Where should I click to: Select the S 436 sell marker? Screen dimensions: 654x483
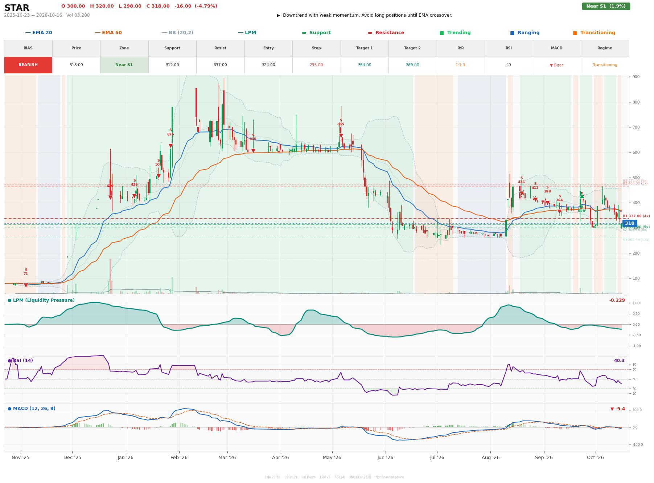[x=522, y=194]
